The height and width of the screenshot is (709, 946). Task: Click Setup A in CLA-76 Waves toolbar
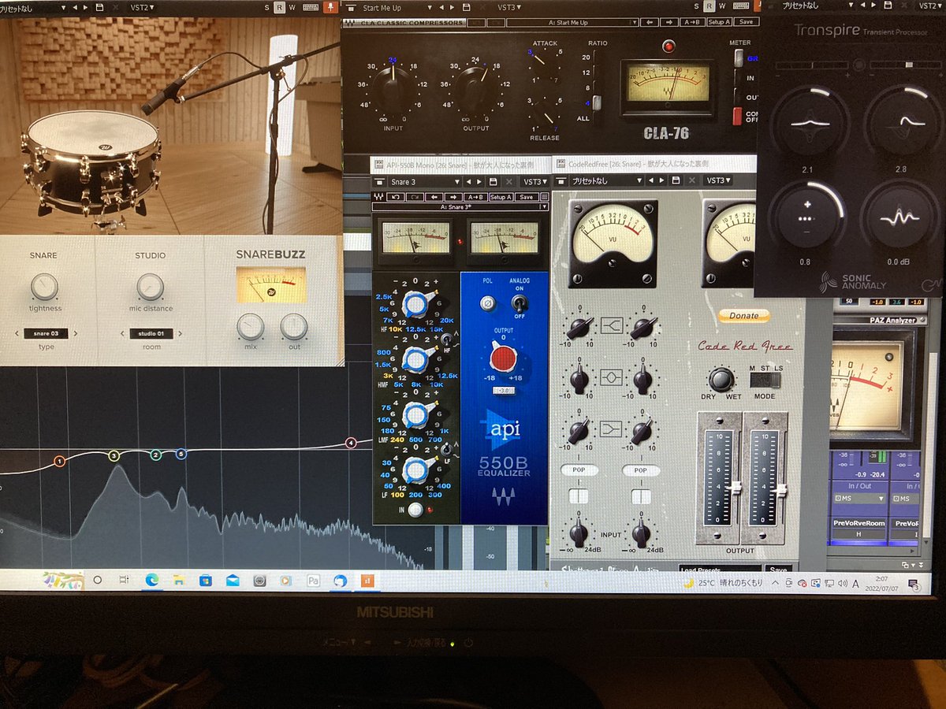click(x=719, y=22)
